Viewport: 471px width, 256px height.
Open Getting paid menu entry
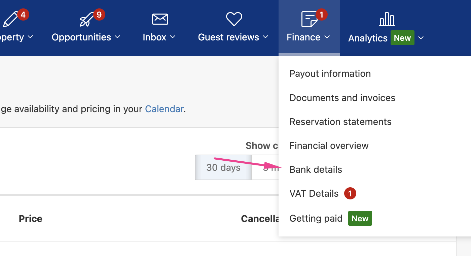pos(316,219)
